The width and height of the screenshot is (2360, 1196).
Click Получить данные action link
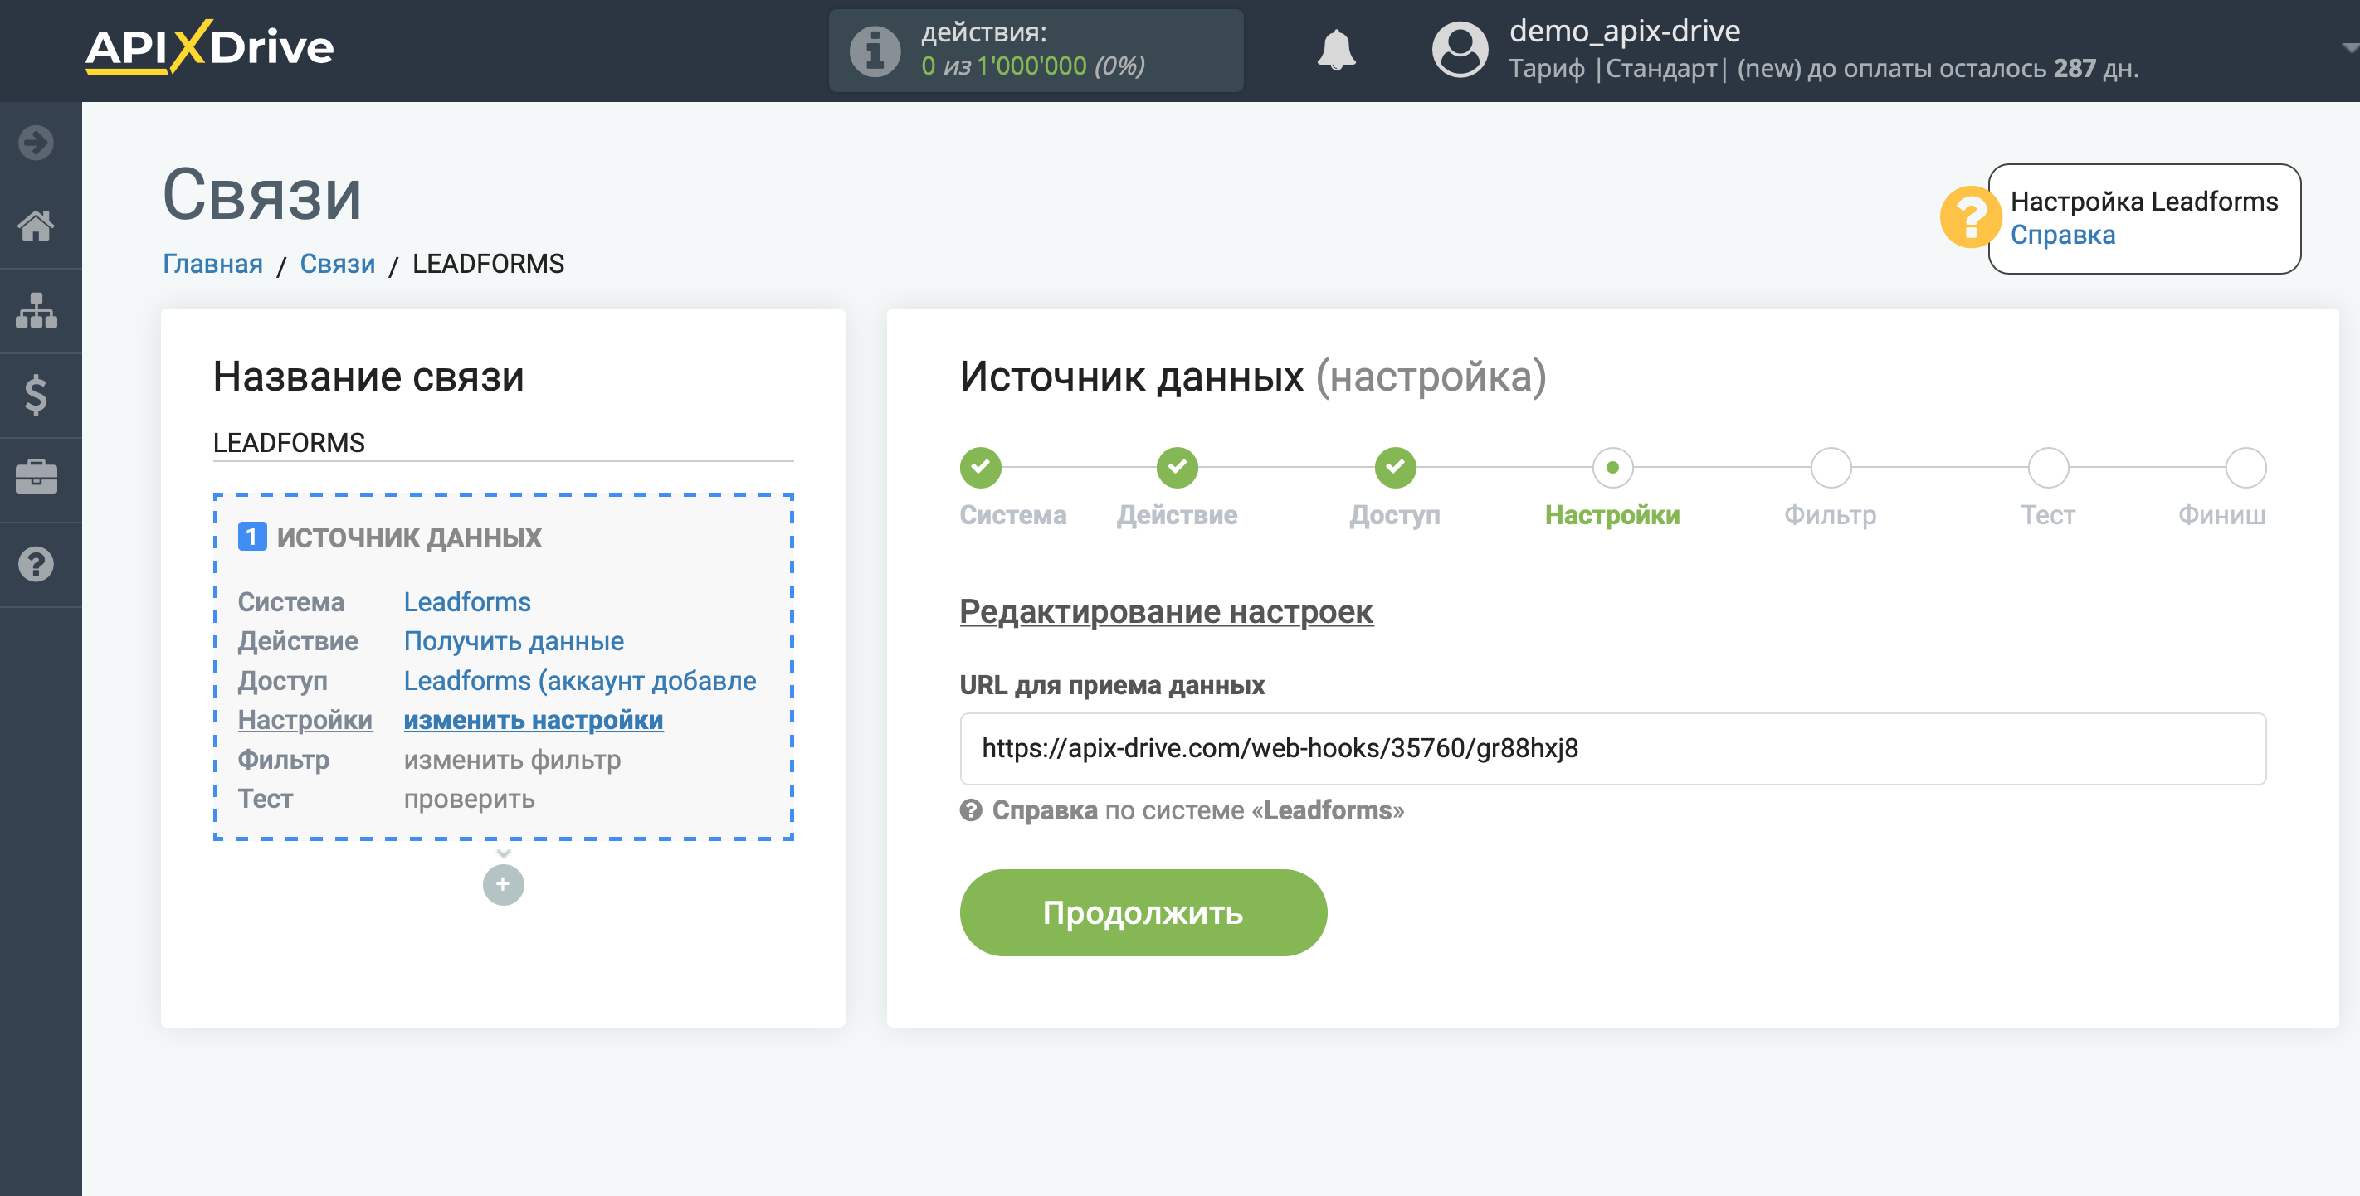514,641
